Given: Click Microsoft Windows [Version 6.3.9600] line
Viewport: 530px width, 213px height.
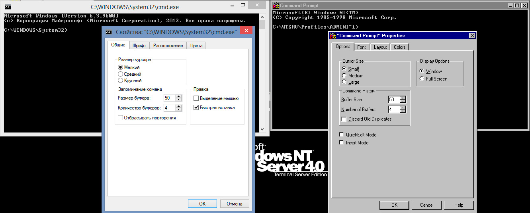Looking at the screenshot, I should [x=61, y=16].
